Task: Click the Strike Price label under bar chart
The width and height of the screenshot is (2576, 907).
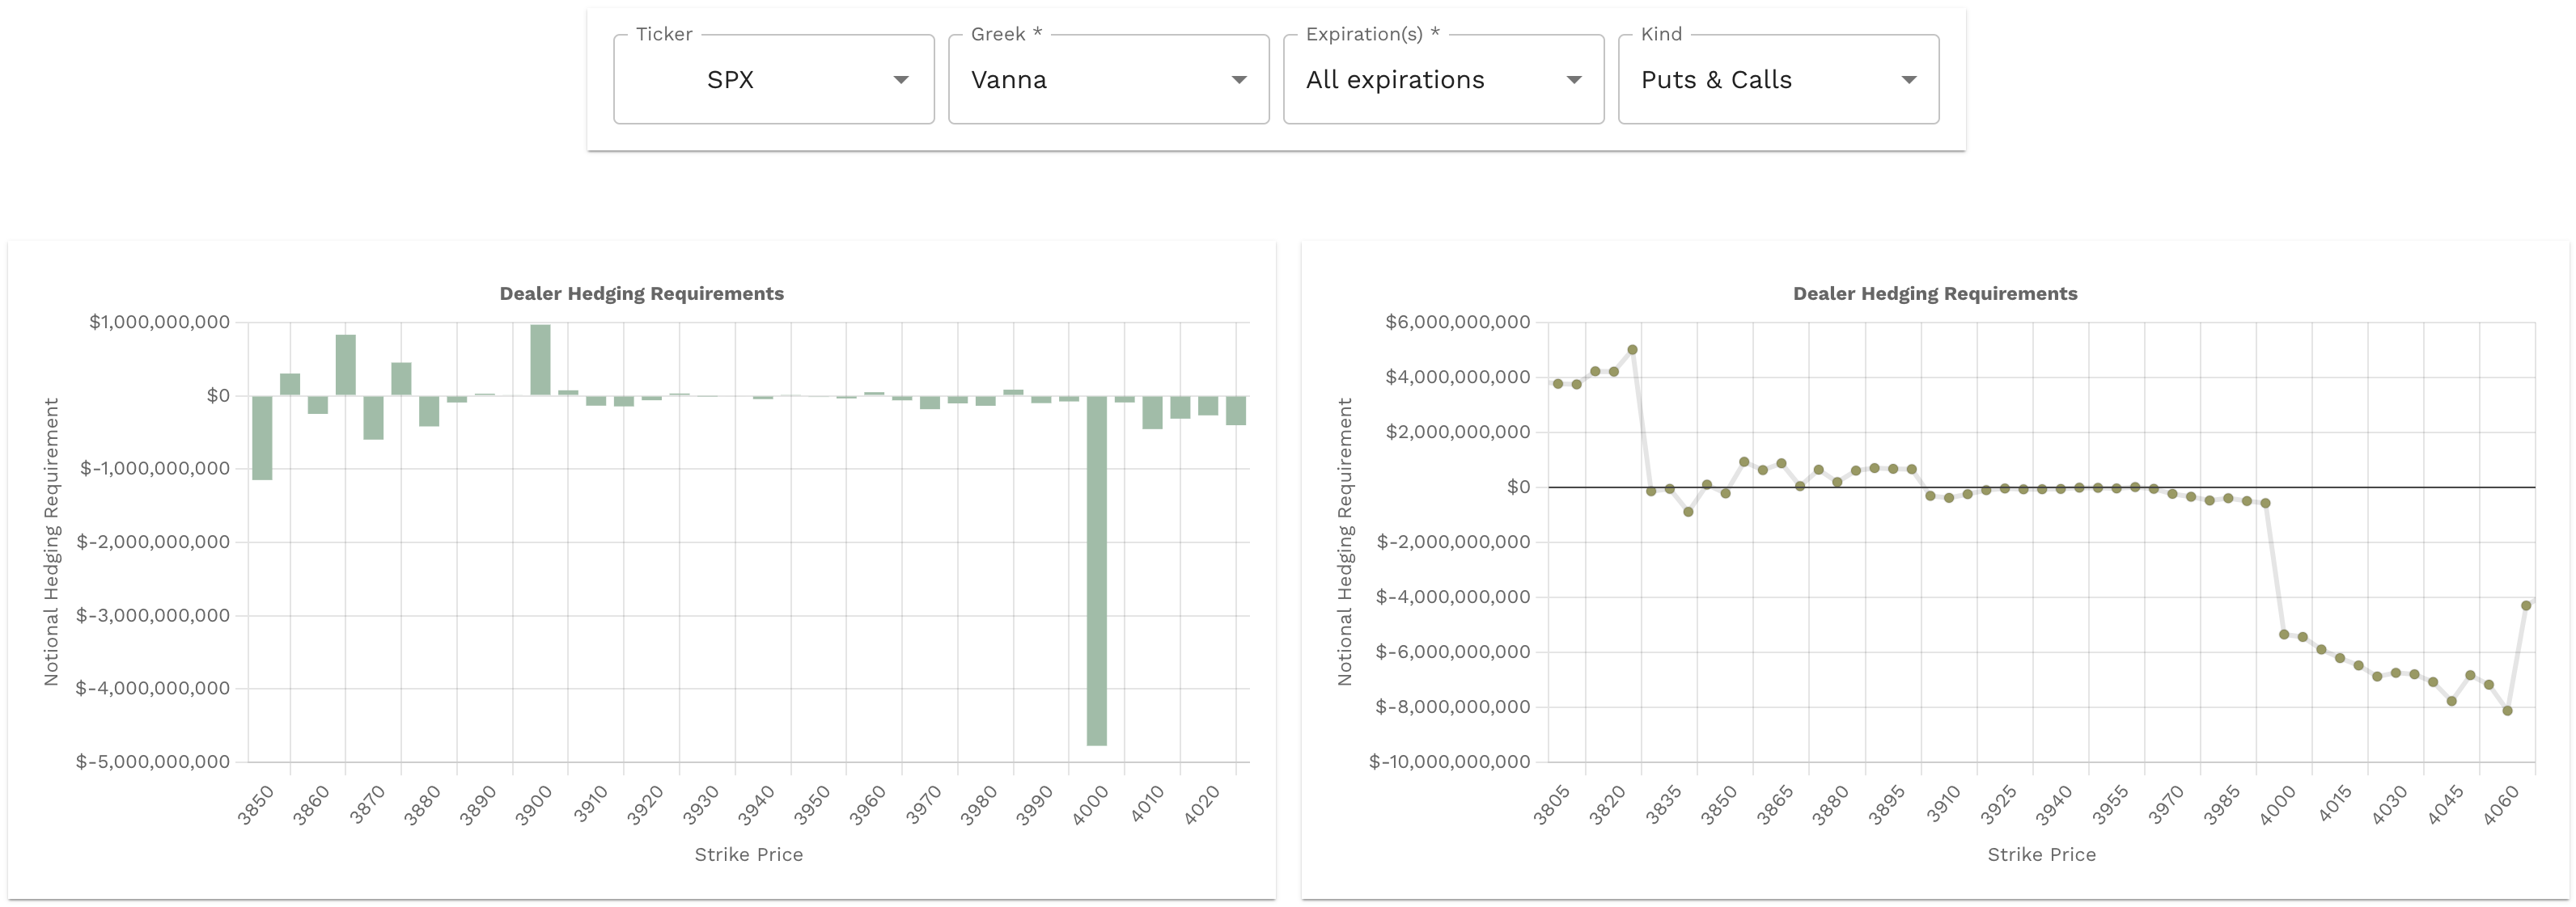Action: [x=748, y=855]
